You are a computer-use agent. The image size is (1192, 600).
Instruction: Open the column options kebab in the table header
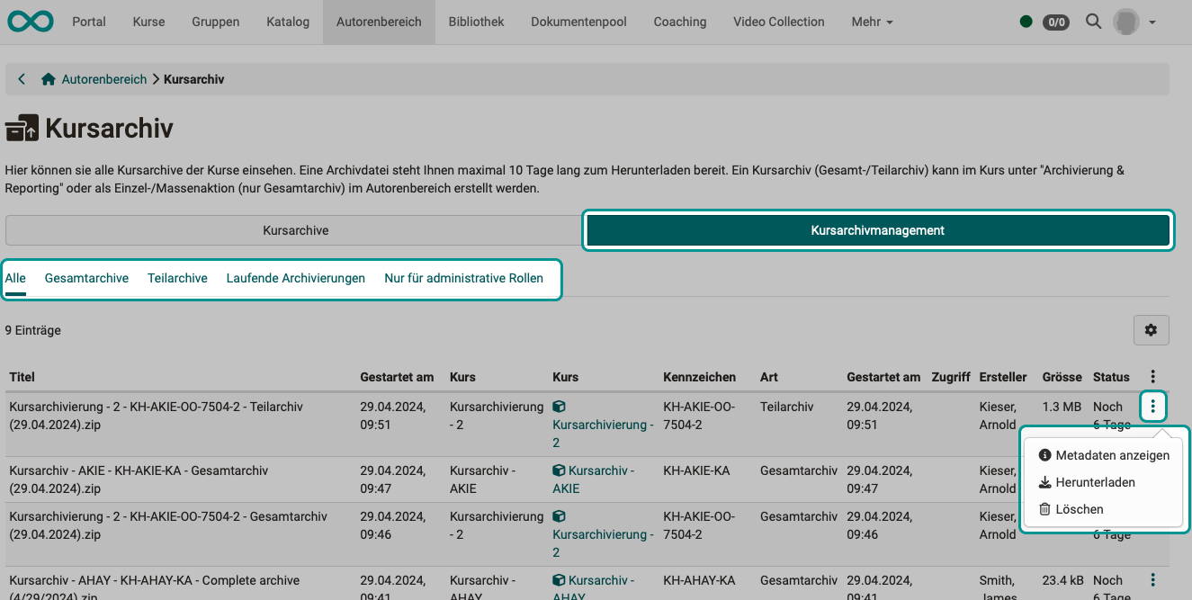click(x=1152, y=376)
